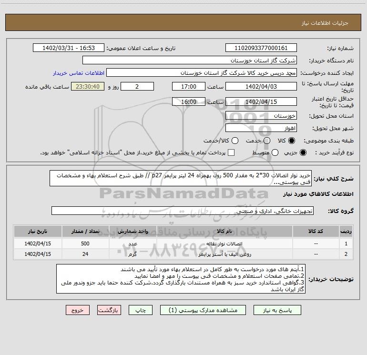Image resolution: width=367 pixels, height=355 pixels.
Task: Click the remaining days field showing 2
Action: point(137,86)
